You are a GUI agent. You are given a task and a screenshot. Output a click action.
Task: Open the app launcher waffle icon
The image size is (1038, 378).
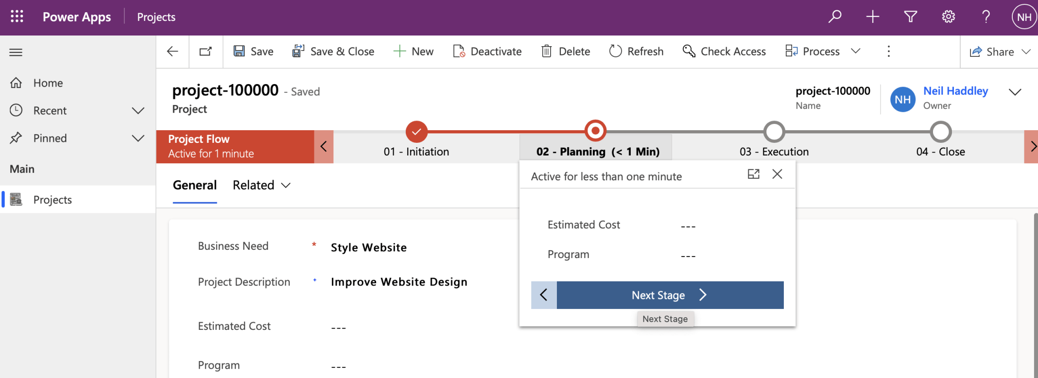(x=17, y=17)
